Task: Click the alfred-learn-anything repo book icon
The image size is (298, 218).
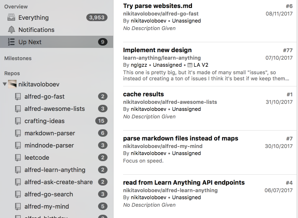Action: (x=18, y=170)
